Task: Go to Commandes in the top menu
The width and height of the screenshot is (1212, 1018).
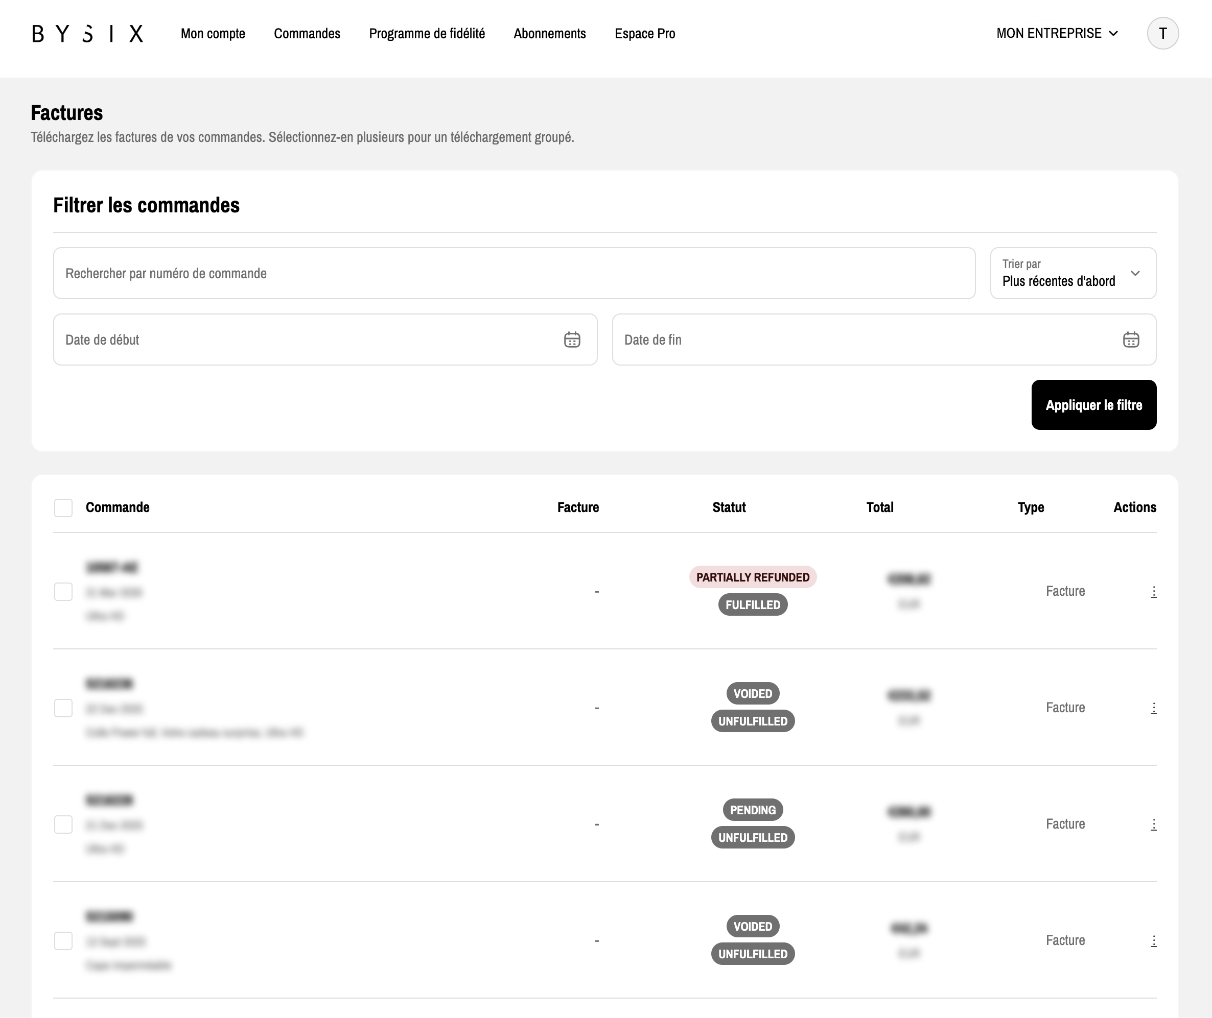Action: point(307,34)
